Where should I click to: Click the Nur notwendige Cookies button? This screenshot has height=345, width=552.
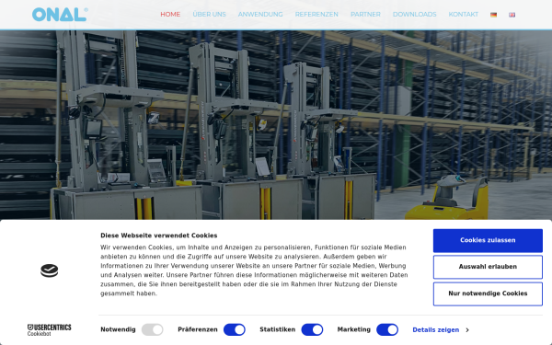pyautogui.click(x=488, y=293)
